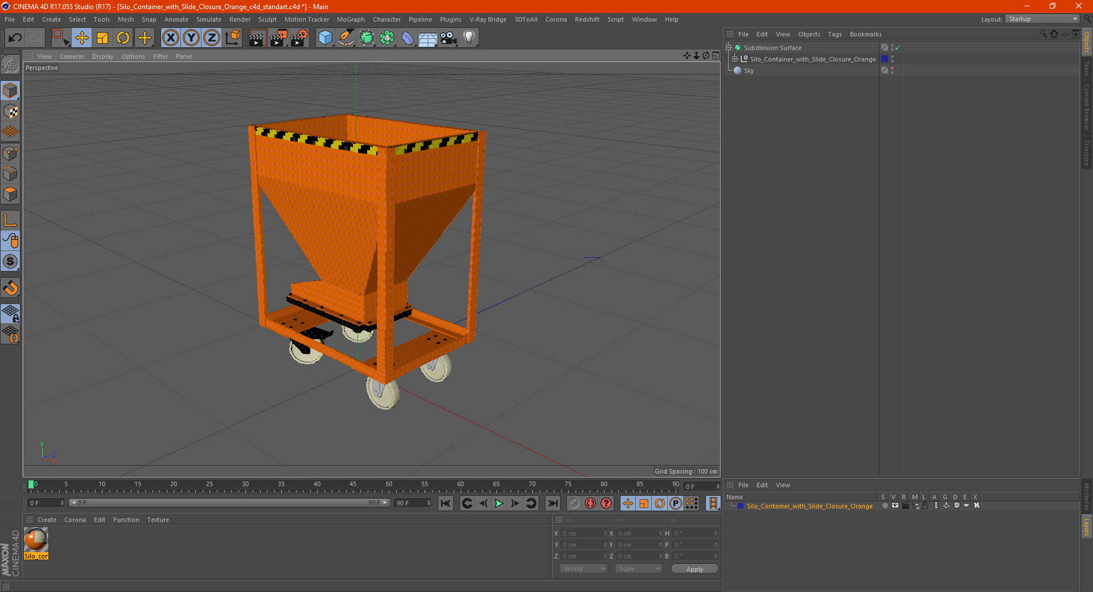Switch to Texture mode
This screenshot has height=592, width=1093.
point(10,112)
